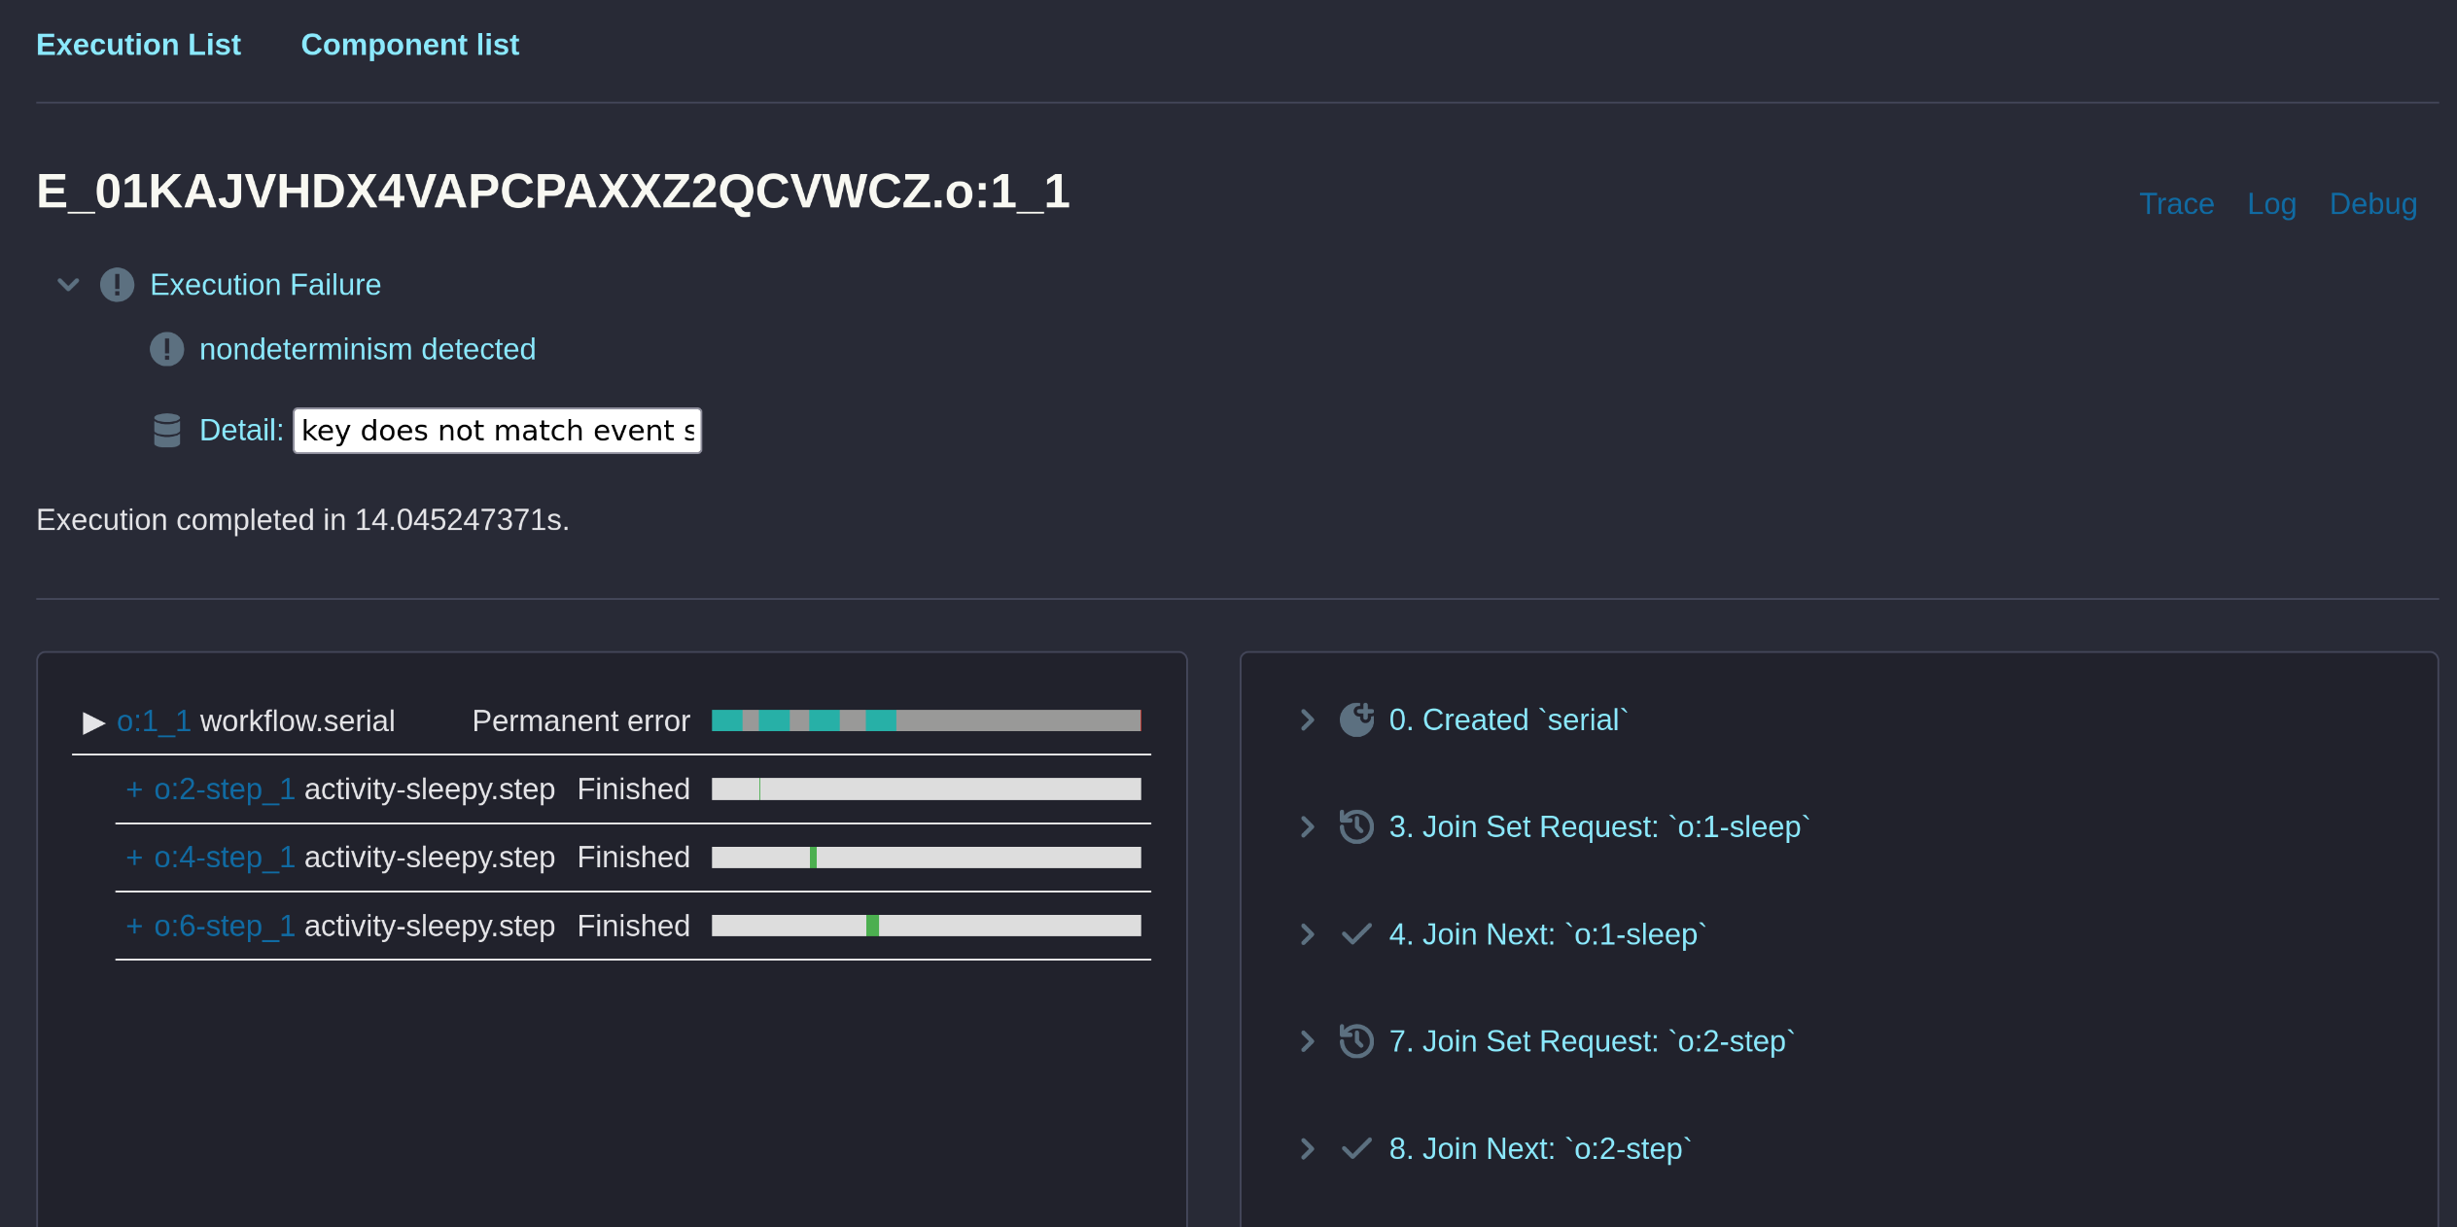Click the Execution Failure exclamation icon
Screen dimensions: 2457x1227
pyautogui.click(x=117, y=285)
